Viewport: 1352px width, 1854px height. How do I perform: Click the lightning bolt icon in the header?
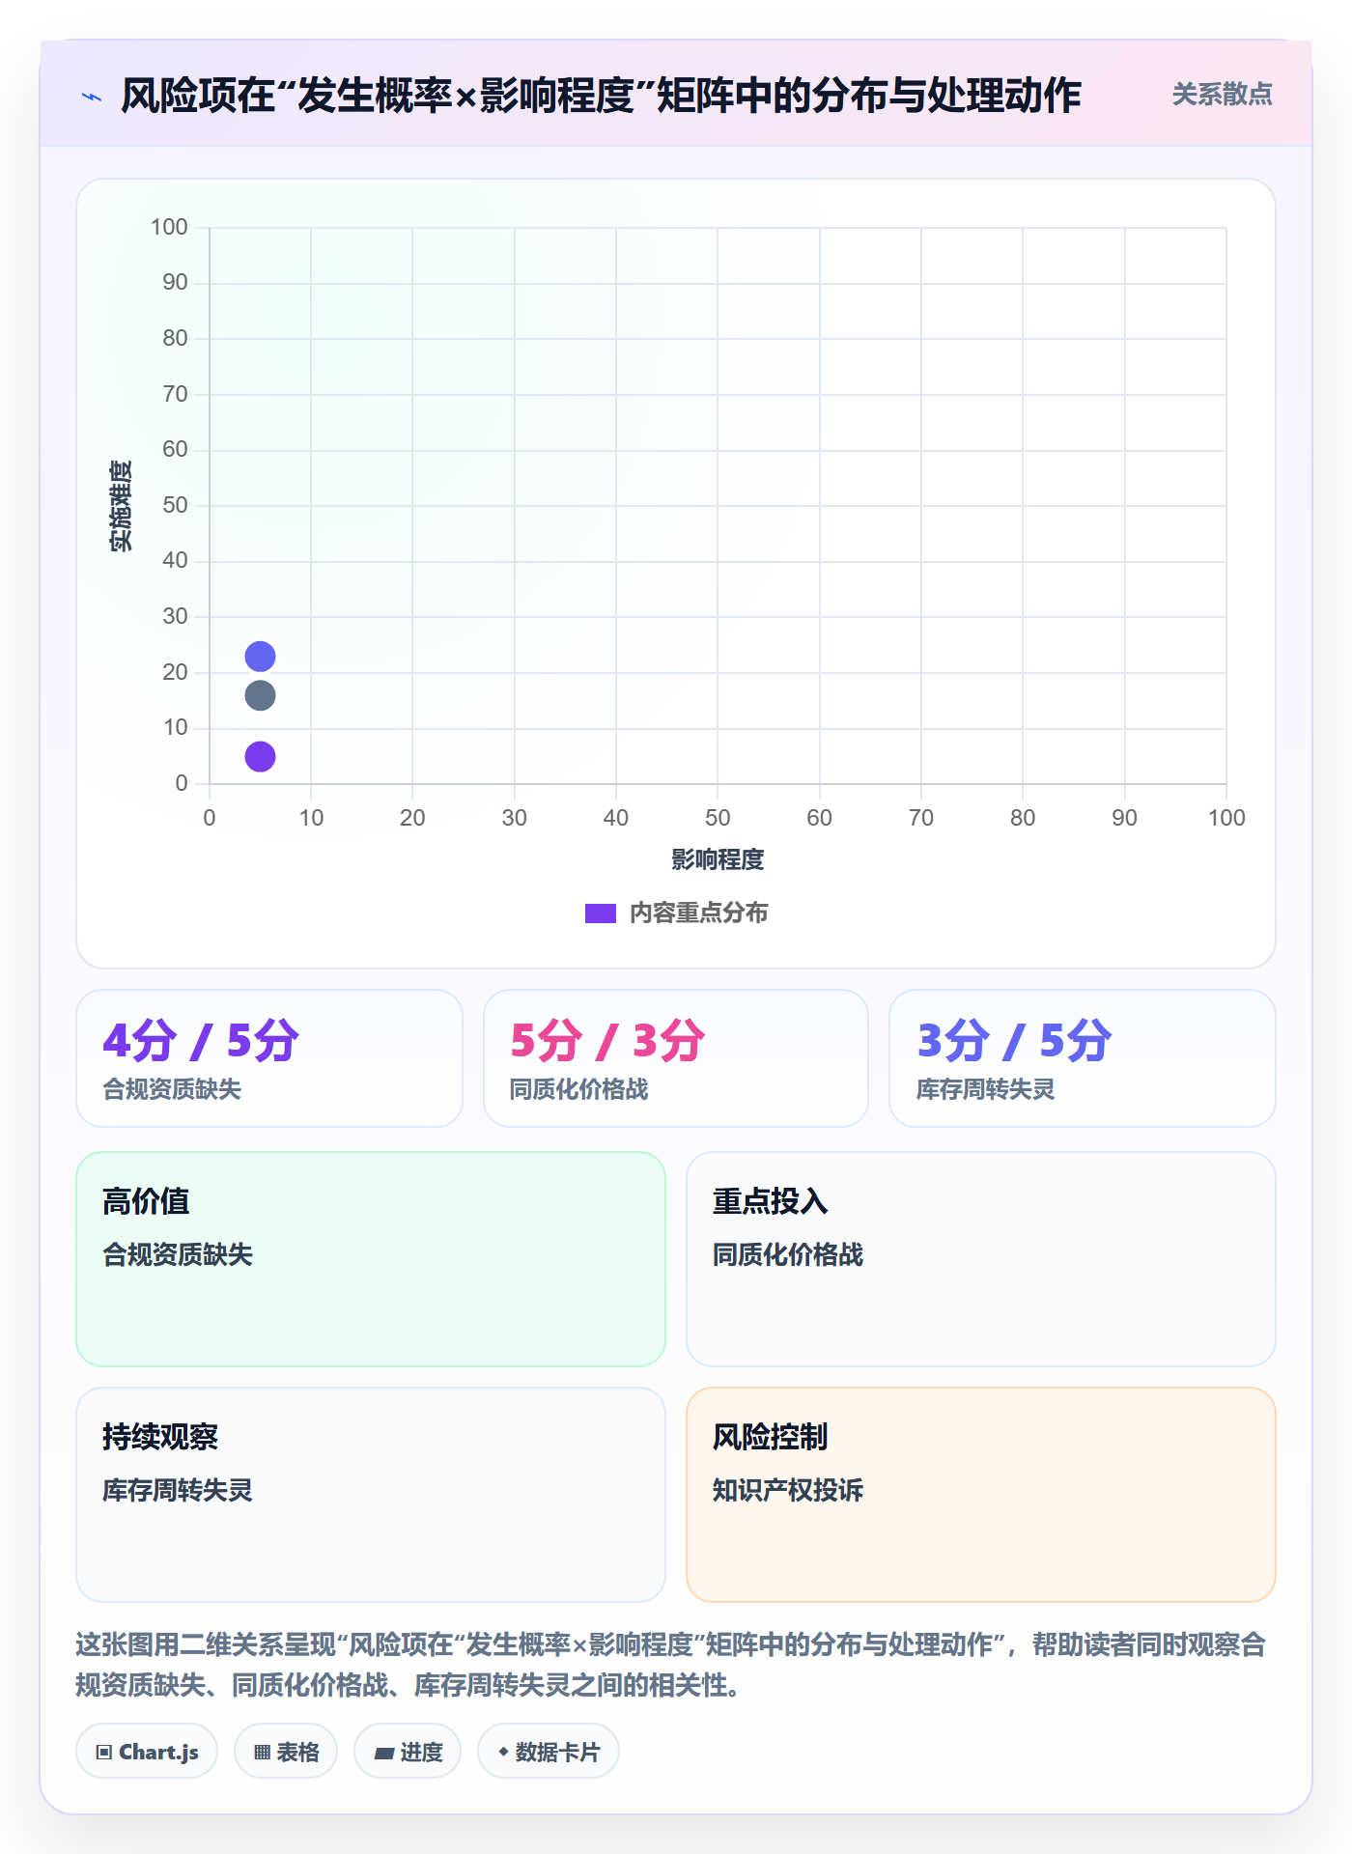click(92, 97)
